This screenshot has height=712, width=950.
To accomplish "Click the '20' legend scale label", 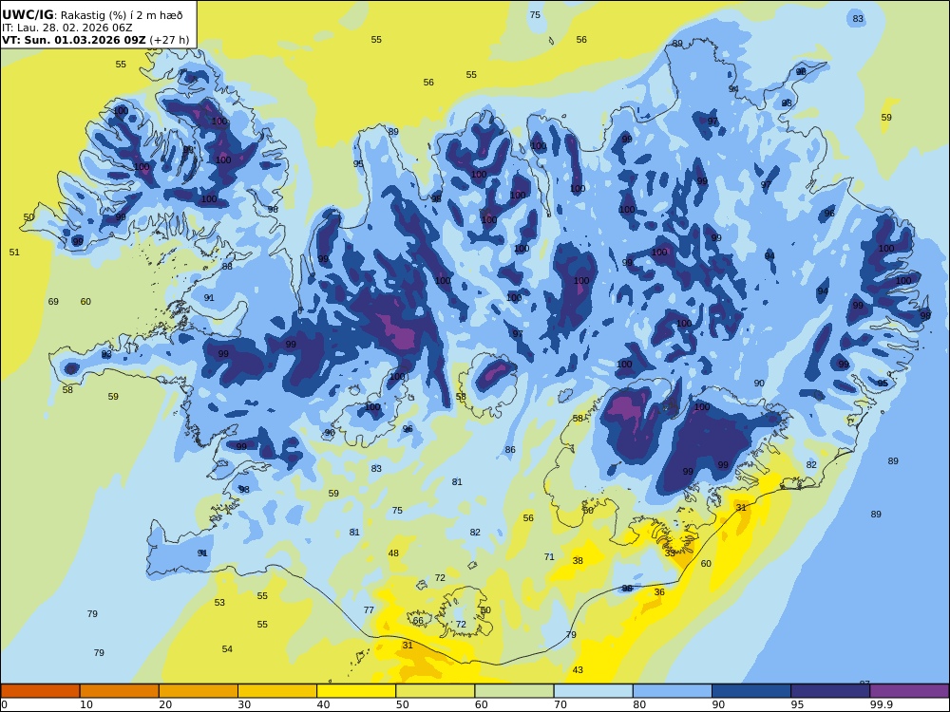I will (165, 704).
